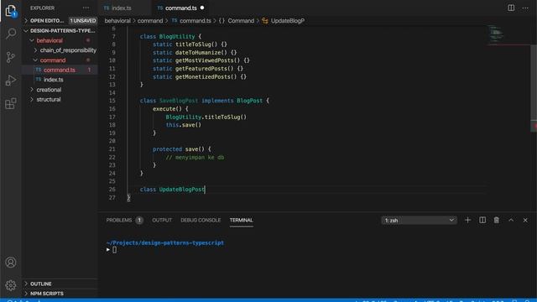Open the Problems panel tab
This screenshot has height=302, width=537.
coord(119,220)
